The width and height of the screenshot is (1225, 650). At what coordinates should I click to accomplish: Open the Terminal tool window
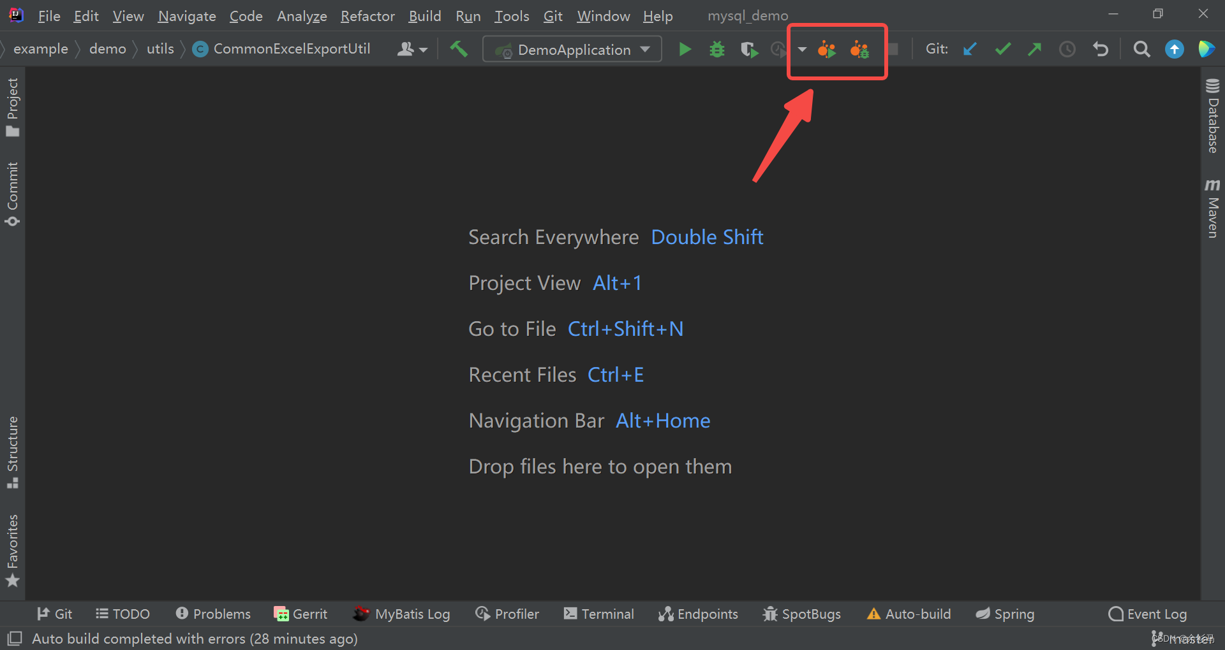click(598, 614)
